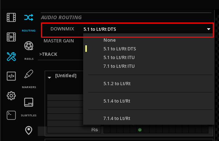Image resolution: width=219 pixels, height=141 pixels.
Task: Open the Routing panel shuffle icon
Action: point(29,17)
